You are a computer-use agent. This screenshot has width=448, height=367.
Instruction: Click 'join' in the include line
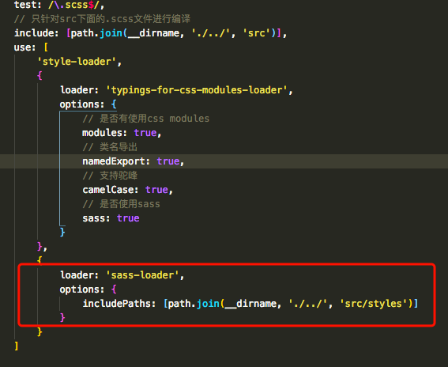tap(111, 33)
